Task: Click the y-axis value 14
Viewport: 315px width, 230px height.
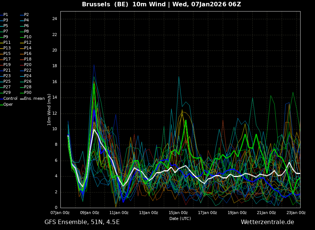Action: point(54,98)
